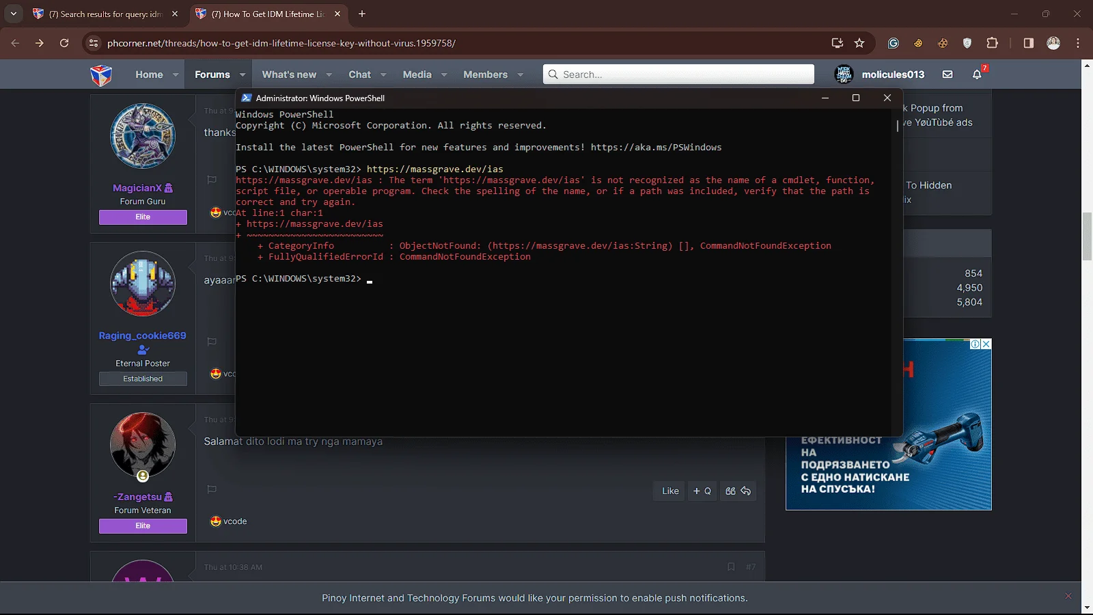Switch to the 'Search results for query' tab
The image size is (1093, 615).
pos(106,14)
